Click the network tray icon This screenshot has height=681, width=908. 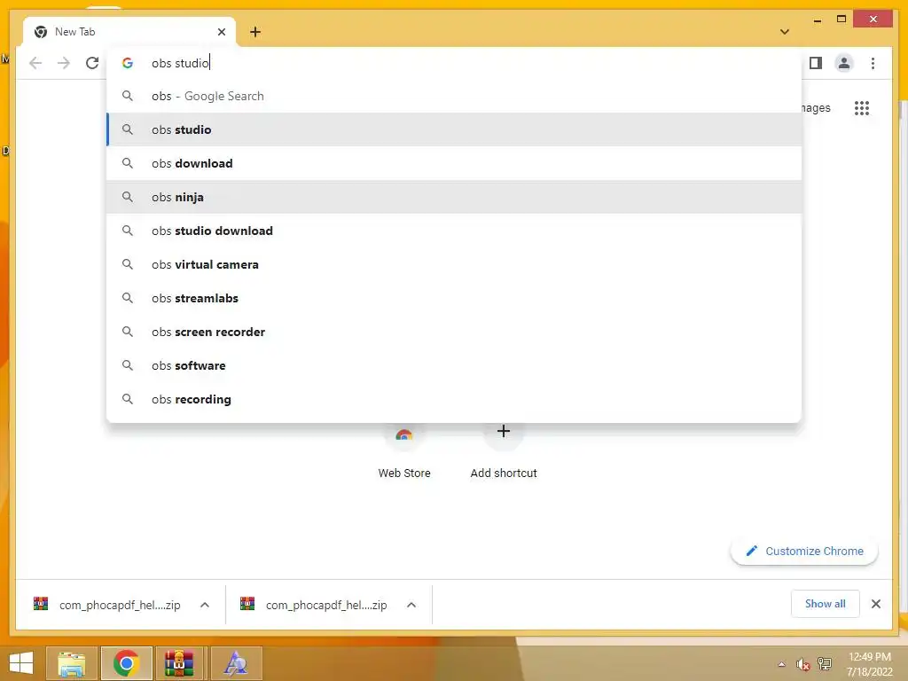824,664
